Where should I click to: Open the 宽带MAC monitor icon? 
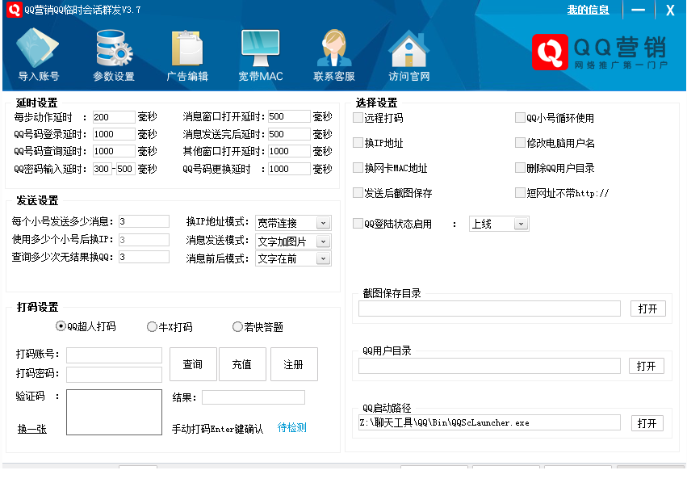click(x=260, y=54)
